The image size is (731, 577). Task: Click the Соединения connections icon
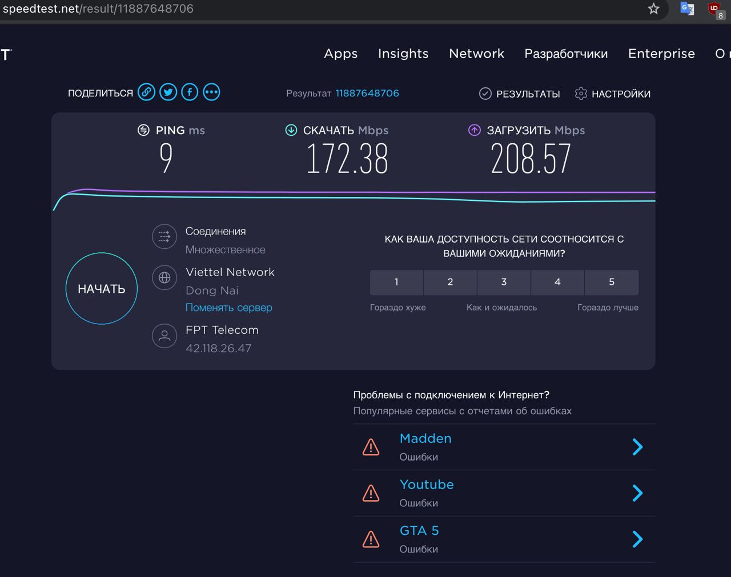click(x=164, y=236)
